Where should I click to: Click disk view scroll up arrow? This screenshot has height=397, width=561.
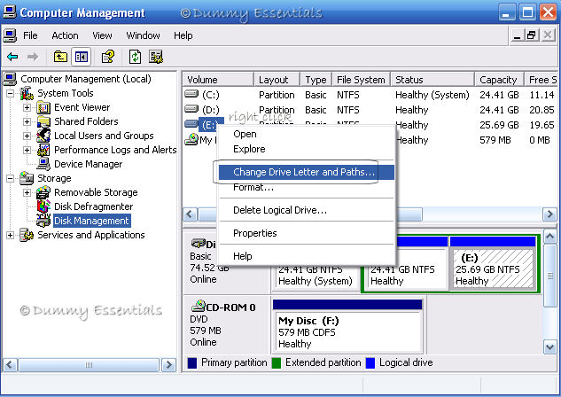click(x=549, y=237)
